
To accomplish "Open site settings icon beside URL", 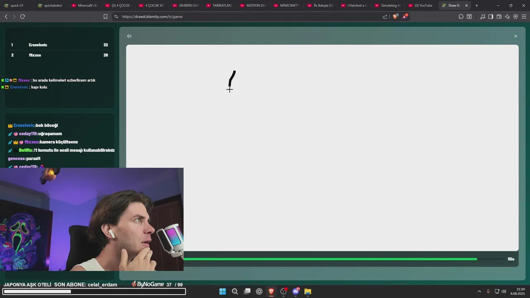I will pos(116,17).
